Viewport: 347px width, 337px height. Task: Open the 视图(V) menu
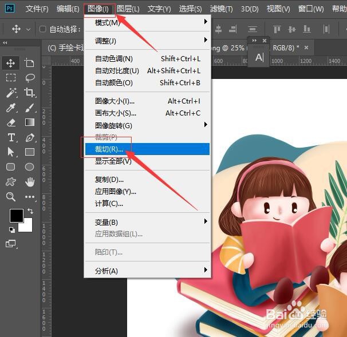[x=278, y=9]
